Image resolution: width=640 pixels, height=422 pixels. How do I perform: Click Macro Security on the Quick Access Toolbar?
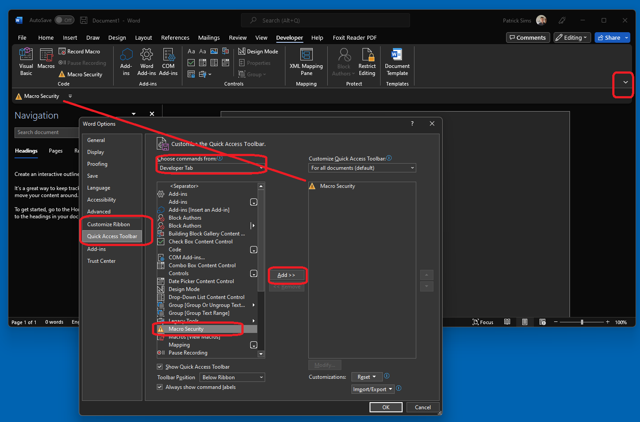click(37, 96)
